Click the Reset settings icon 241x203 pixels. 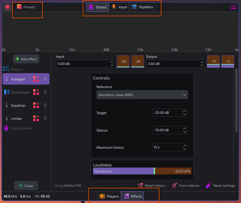point(209,186)
